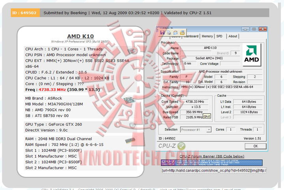Image resolution: width=284 pixels, height=190 pixels.
Task: Click the L1 Data cache value 64 KBytes
Action: pos(248,101)
